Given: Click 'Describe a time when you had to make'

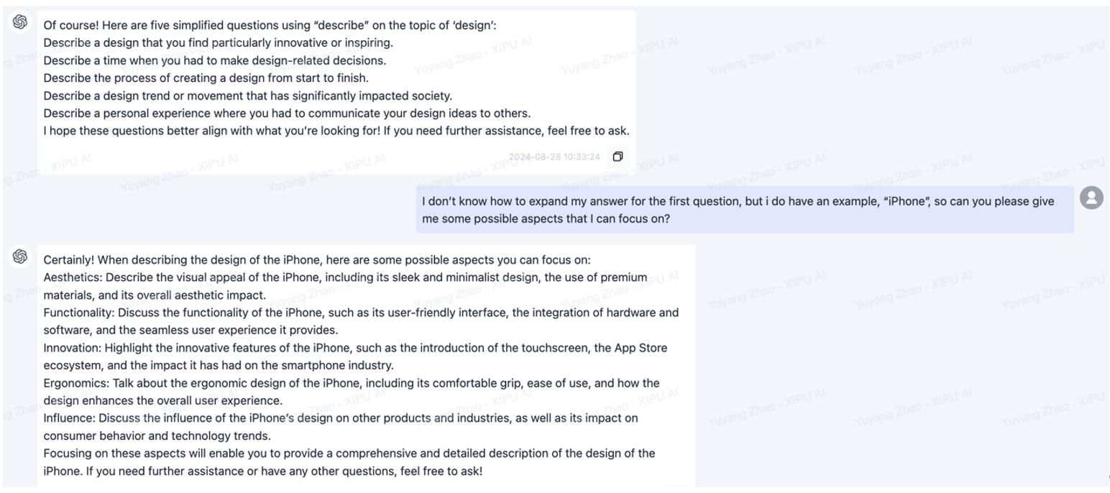Looking at the screenshot, I should 215,60.
